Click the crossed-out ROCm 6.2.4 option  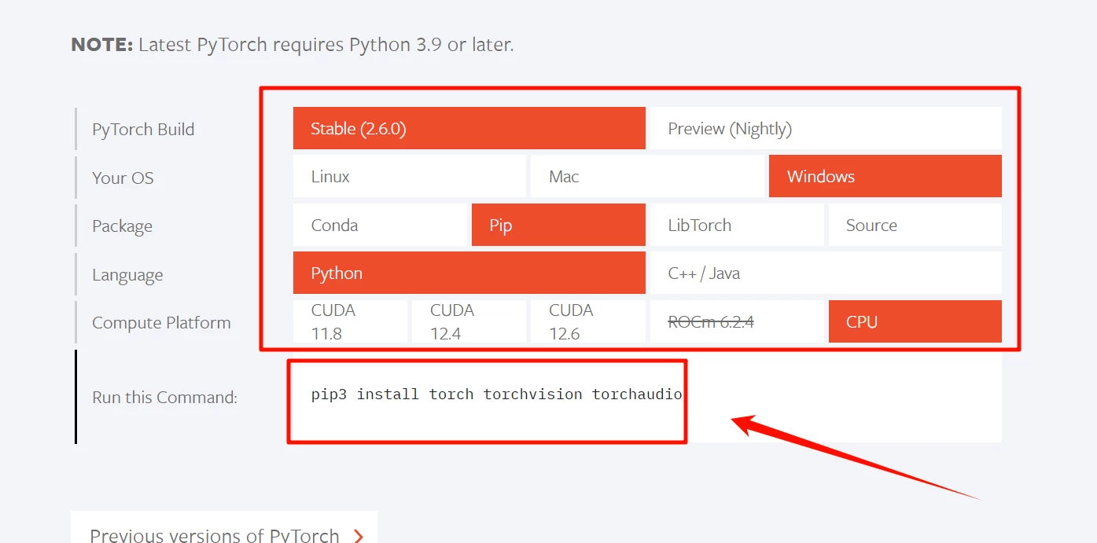pos(736,321)
